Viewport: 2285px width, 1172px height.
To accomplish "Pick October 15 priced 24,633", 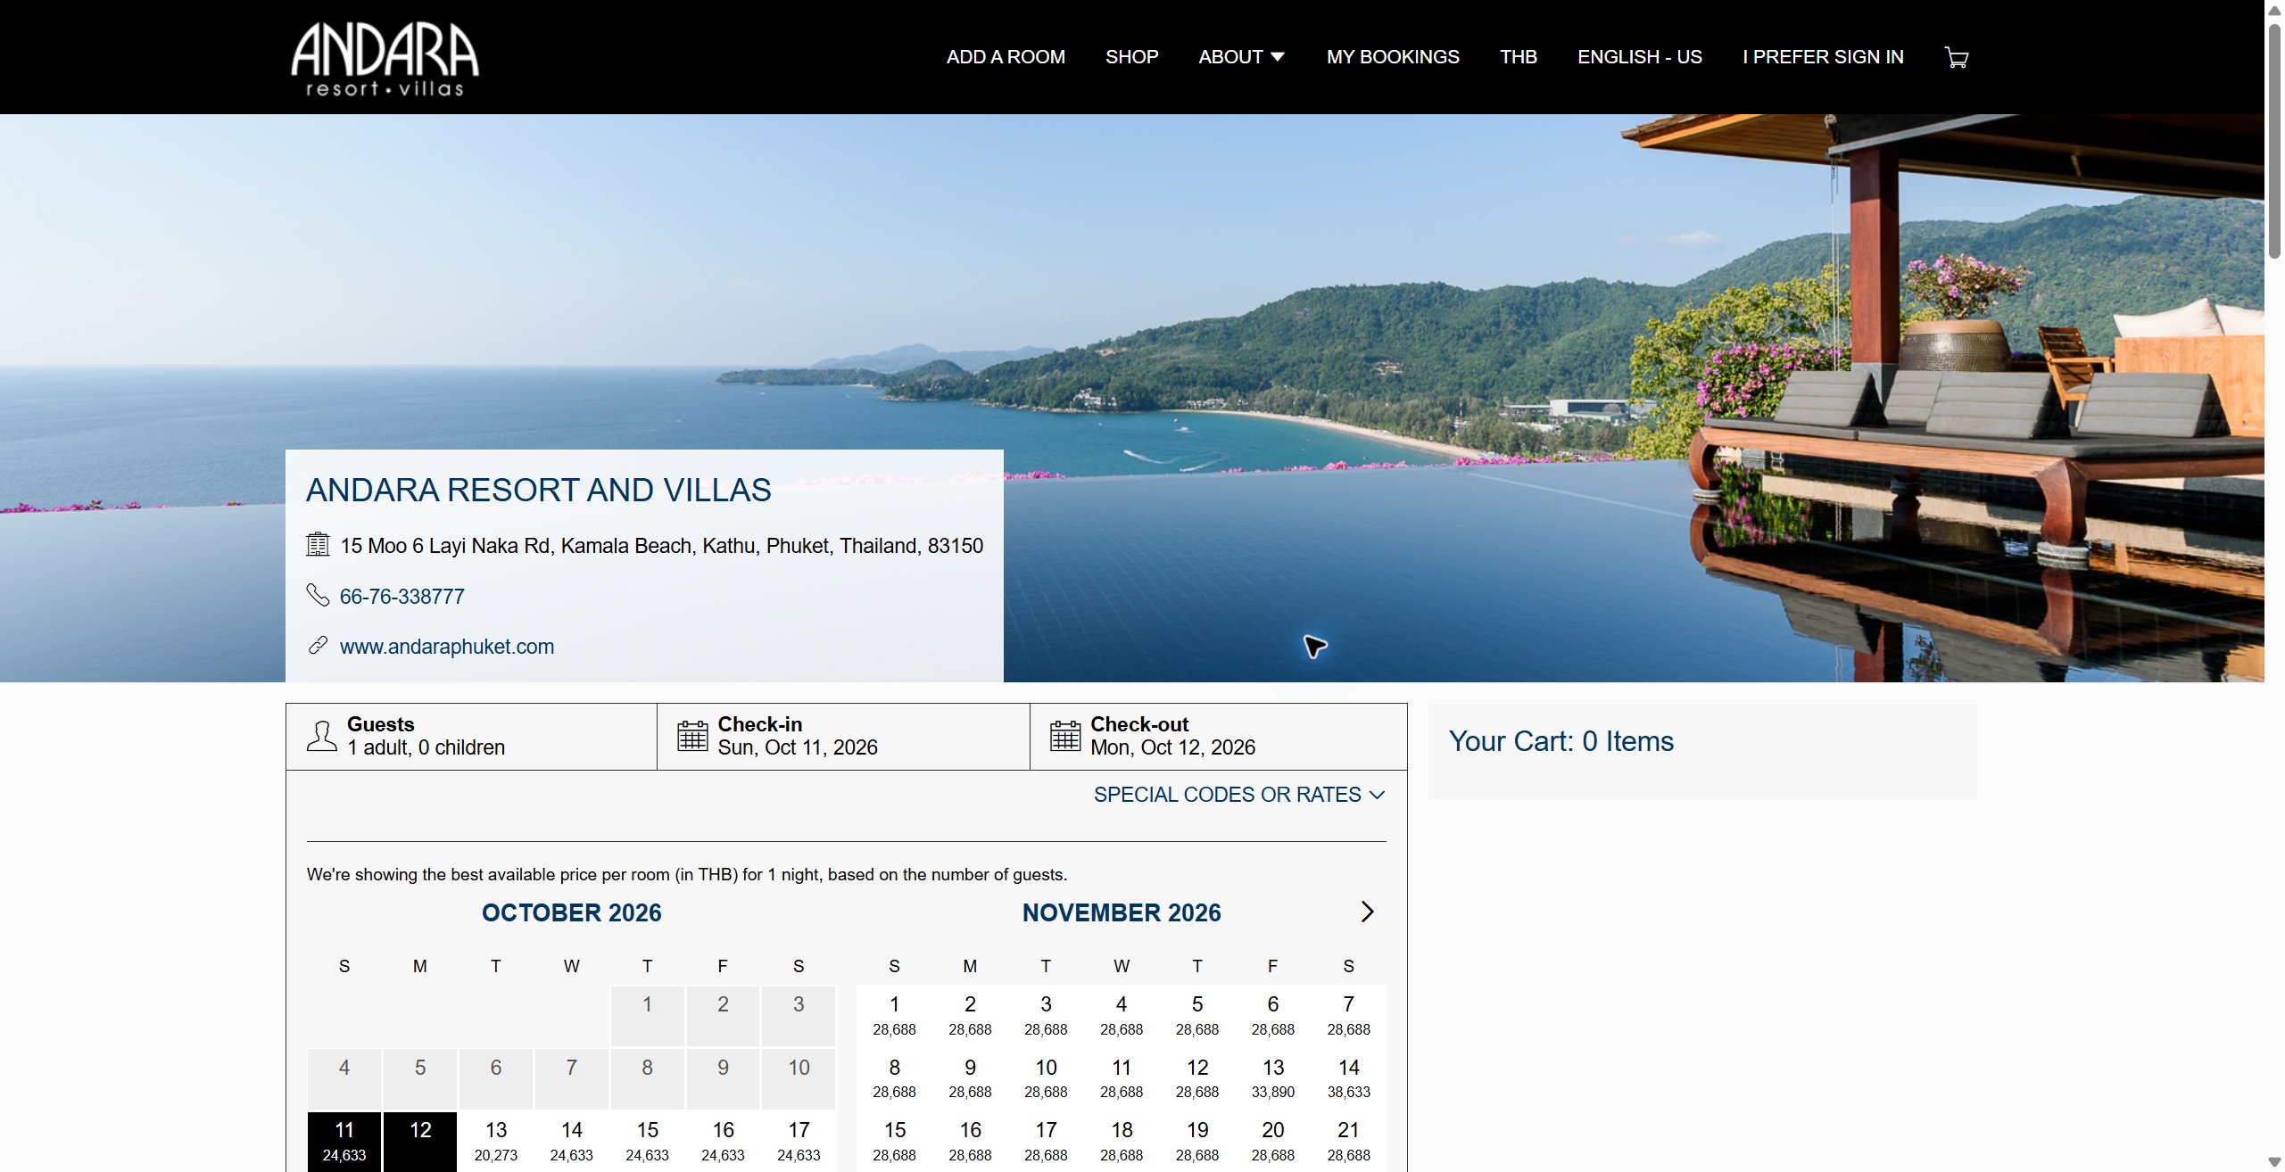I will [647, 1142].
